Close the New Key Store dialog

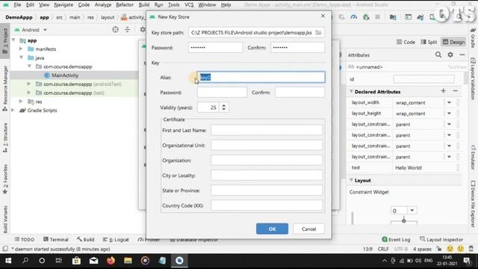pos(323,16)
